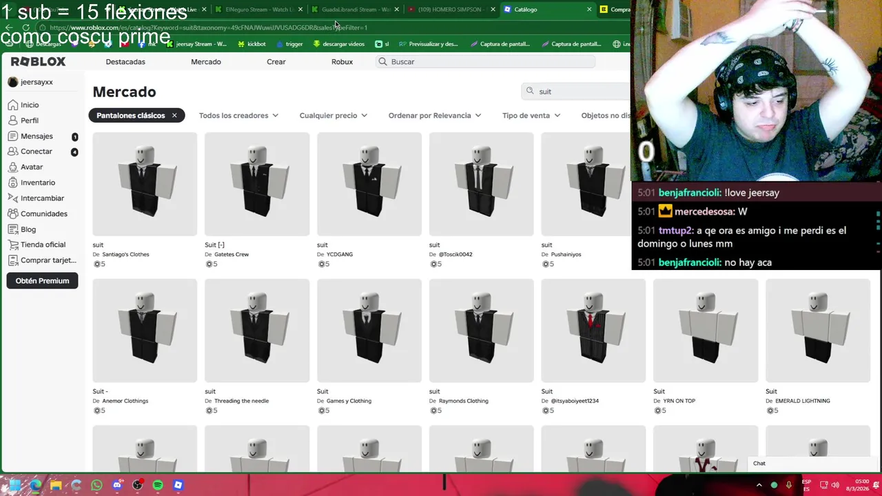Click the creator name "Threading the needle"
The image size is (882, 496).
241,401
